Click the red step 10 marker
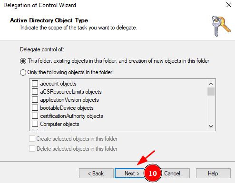This screenshot has width=235, height=183. click(x=153, y=173)
